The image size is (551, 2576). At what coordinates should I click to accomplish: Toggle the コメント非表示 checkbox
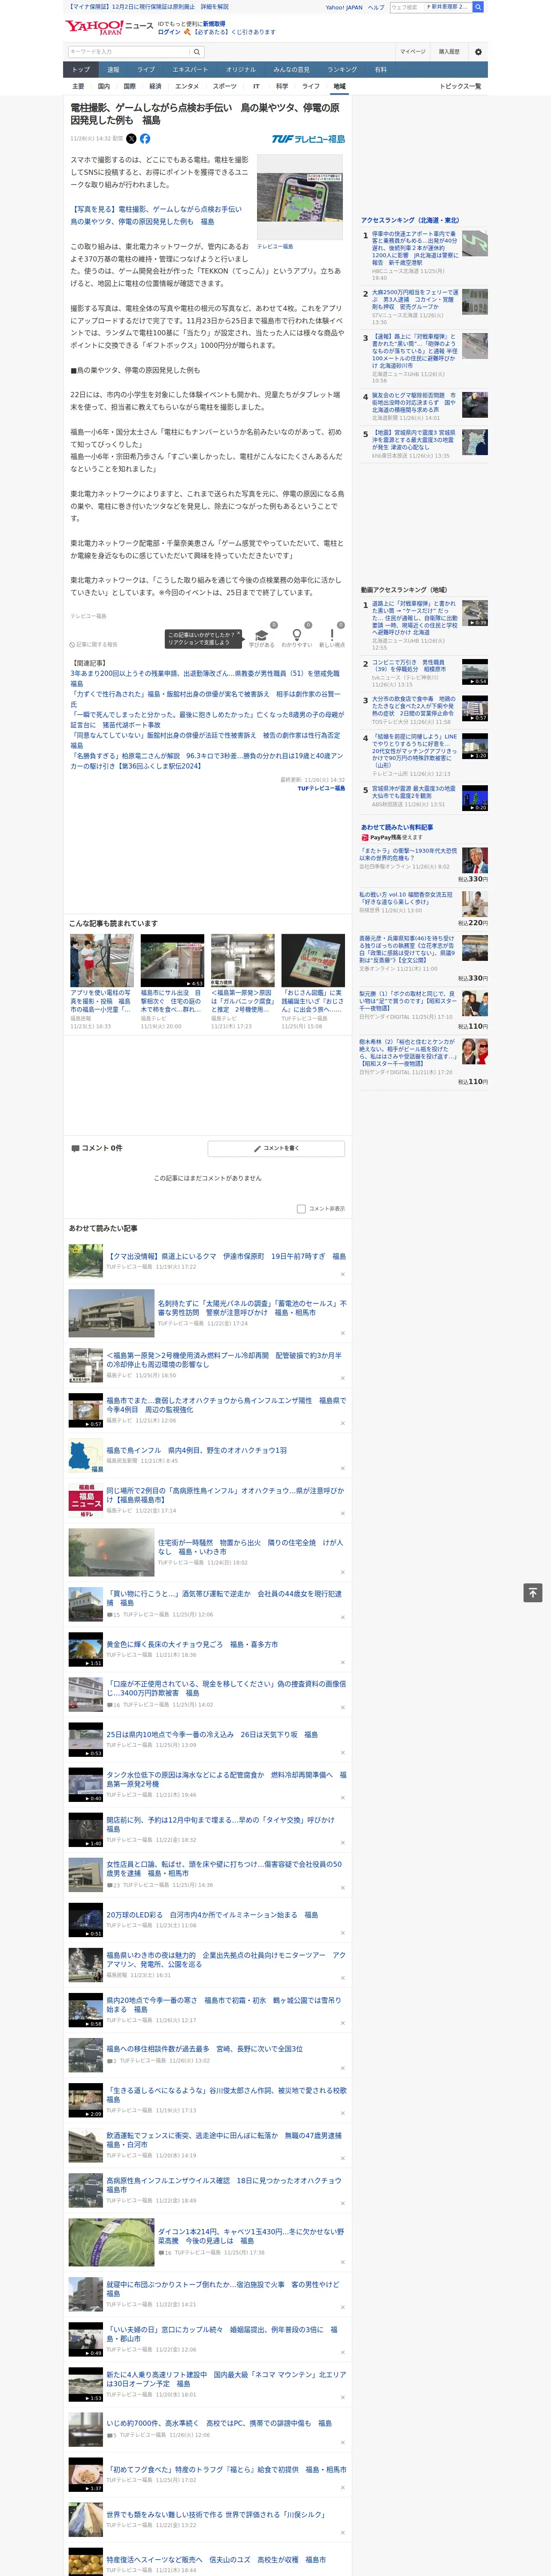[x=301, y=1209]
